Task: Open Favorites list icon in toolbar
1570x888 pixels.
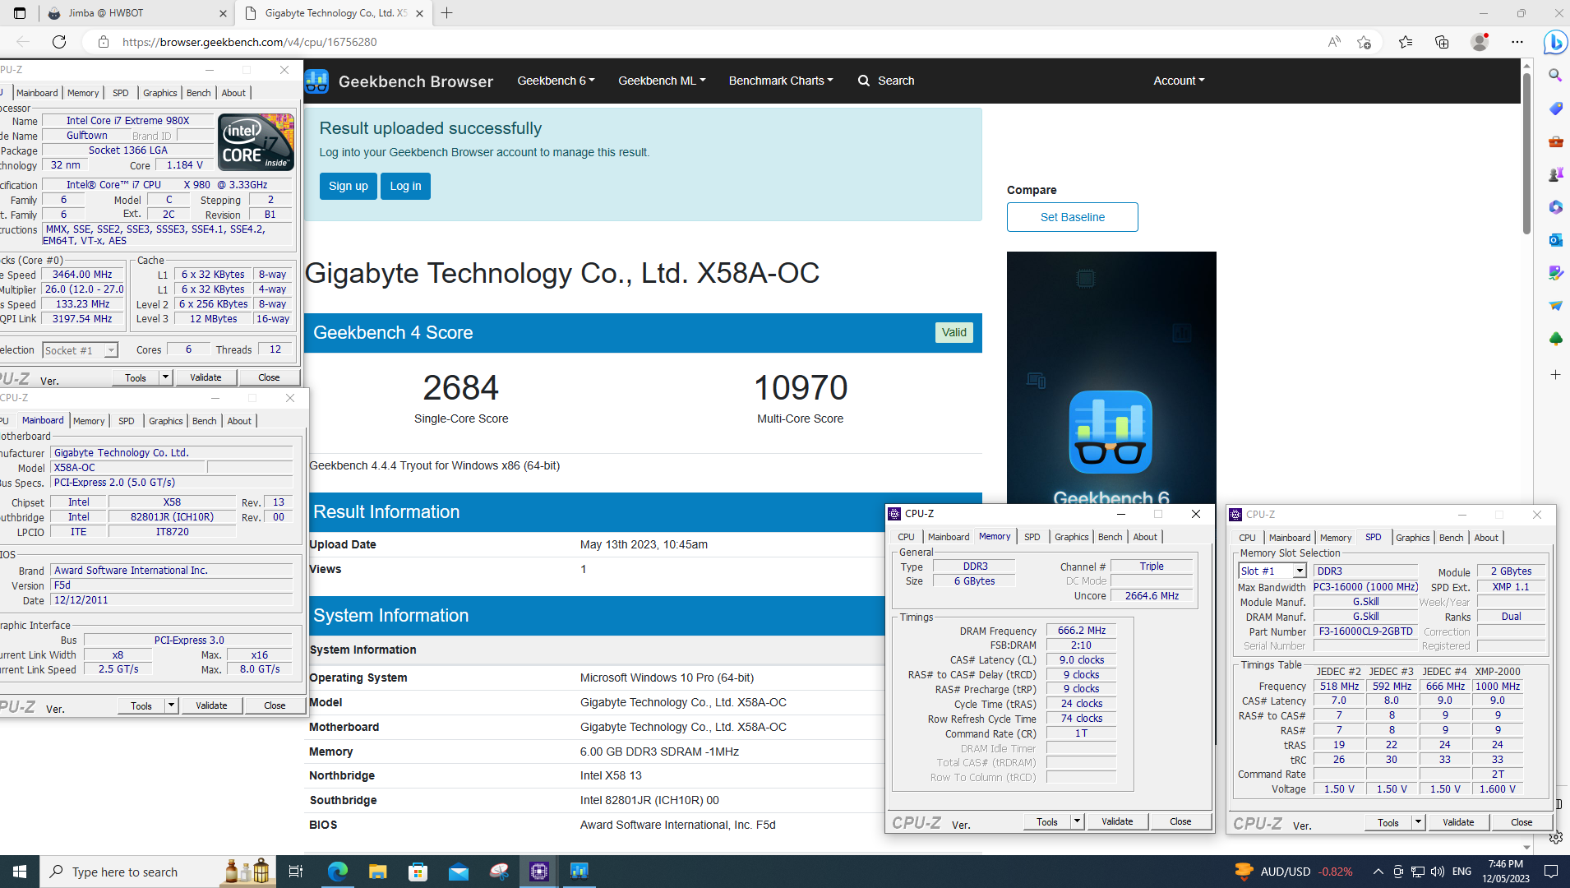Action: point(1406,42)
